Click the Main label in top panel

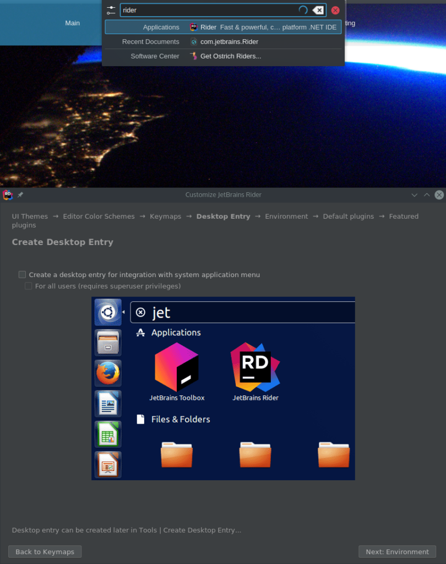click(x=72, y=23)
